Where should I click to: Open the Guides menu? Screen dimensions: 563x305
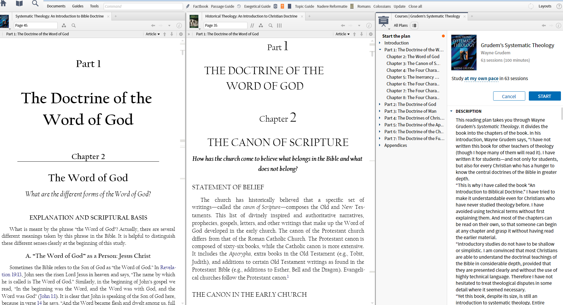click(x=78, y=6)
